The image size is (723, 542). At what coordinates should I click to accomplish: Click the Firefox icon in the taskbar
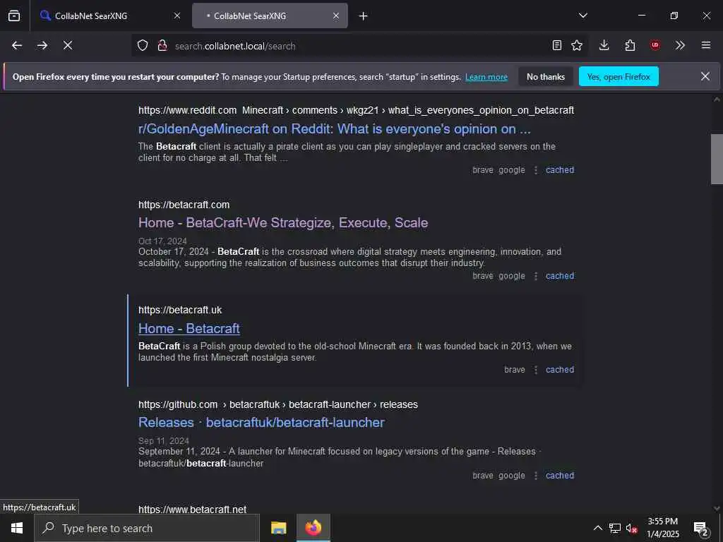tap(313, 528)
